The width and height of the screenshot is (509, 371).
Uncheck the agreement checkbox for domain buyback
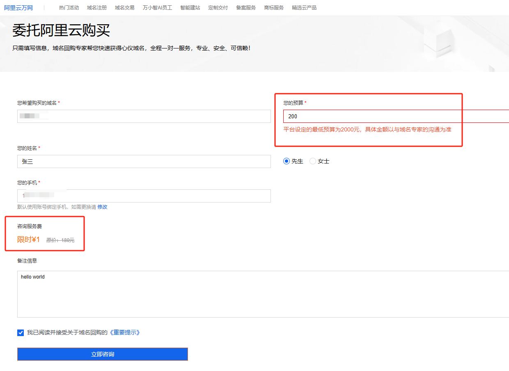(21, 333)
